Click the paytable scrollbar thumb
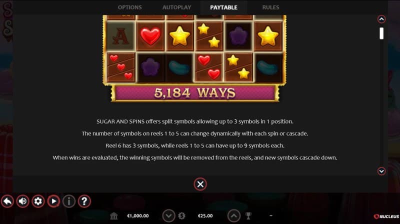400x224 pixels. 381,33
